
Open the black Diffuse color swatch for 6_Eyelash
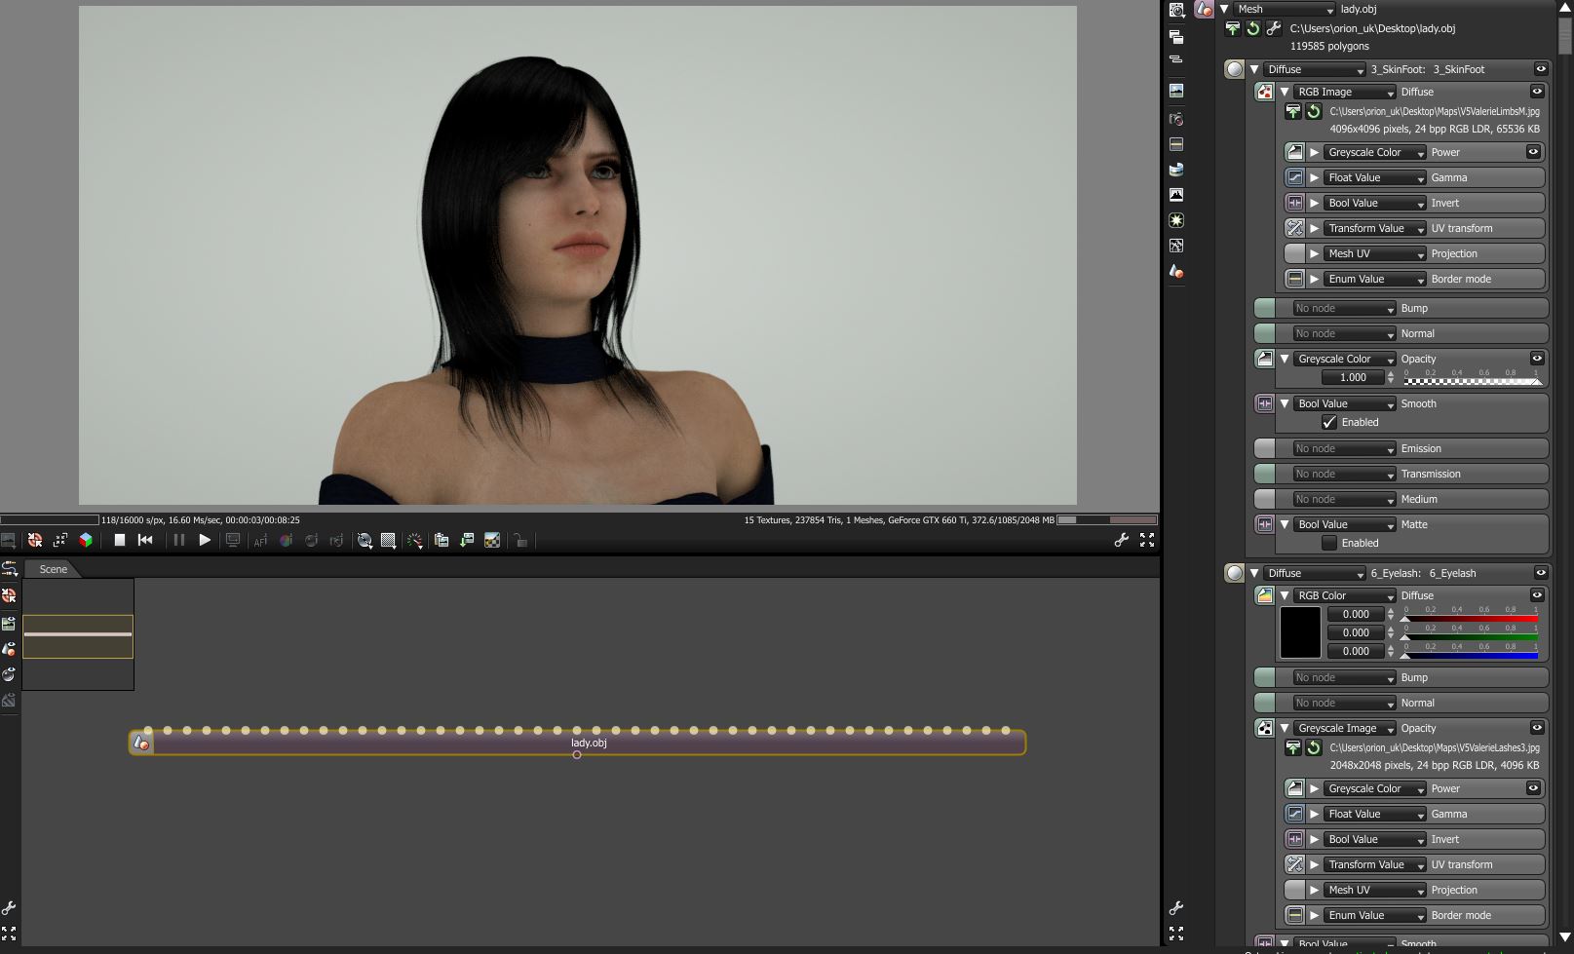tap(1300, 632)
